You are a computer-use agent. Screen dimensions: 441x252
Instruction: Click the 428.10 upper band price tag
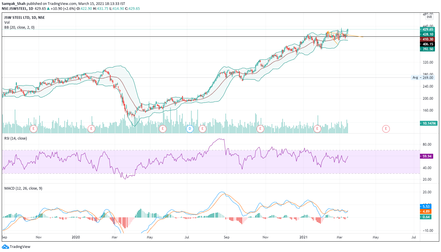tap(427, 34)
